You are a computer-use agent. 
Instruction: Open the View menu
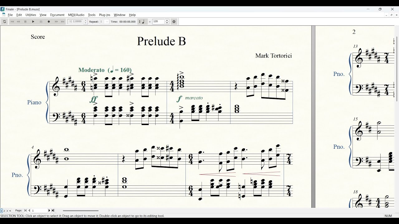pyautogui.click(x=43, y=15)
